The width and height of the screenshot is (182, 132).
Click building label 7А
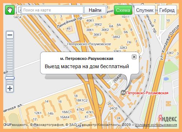(x=129, y=42)
